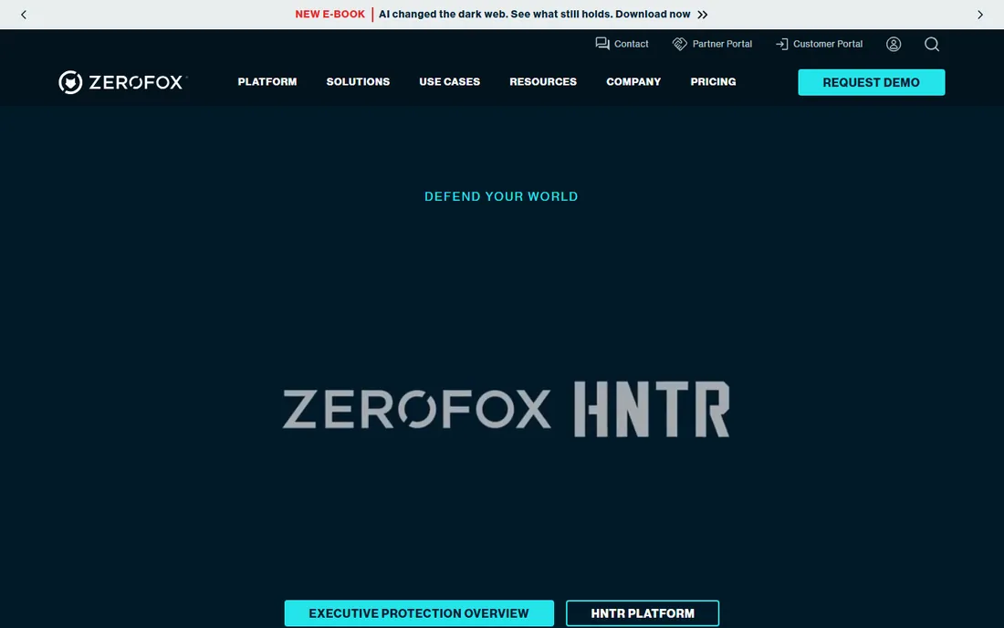The width and height of the screenshot is (1004, 628).
Task: Click the HNTR Platform button
Action: point(643,613)
